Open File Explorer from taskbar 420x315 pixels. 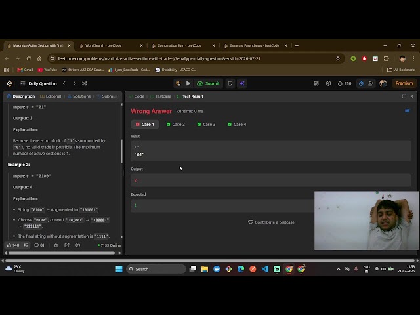coord(205,269)
